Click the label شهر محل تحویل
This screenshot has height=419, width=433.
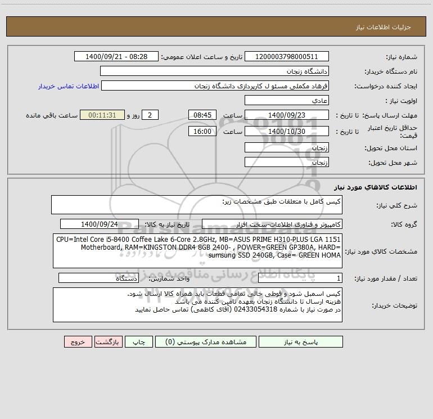(x=393, y=163)
